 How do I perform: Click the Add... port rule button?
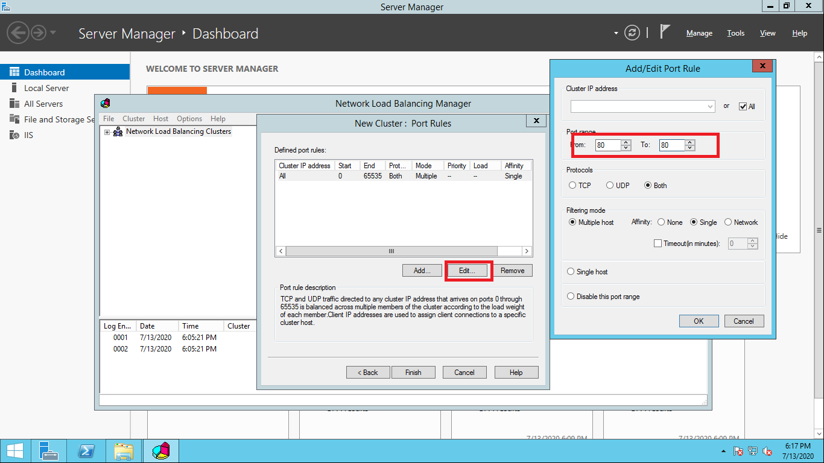click(x=422, y=271)
